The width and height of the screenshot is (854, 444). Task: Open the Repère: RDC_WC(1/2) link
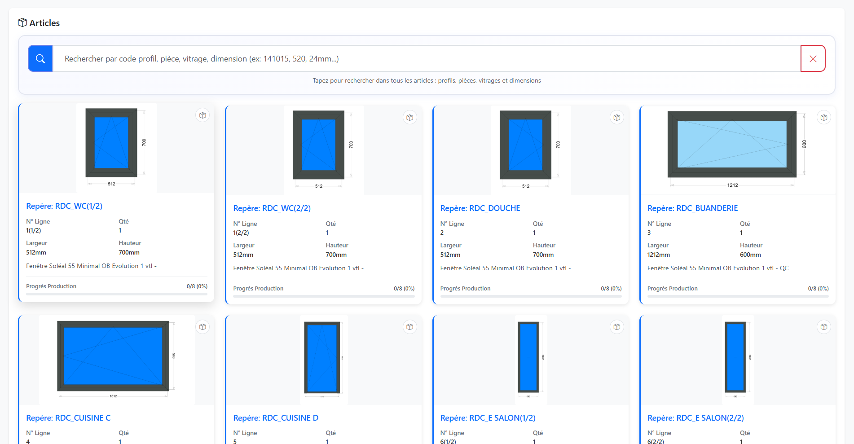pos(64,206)
